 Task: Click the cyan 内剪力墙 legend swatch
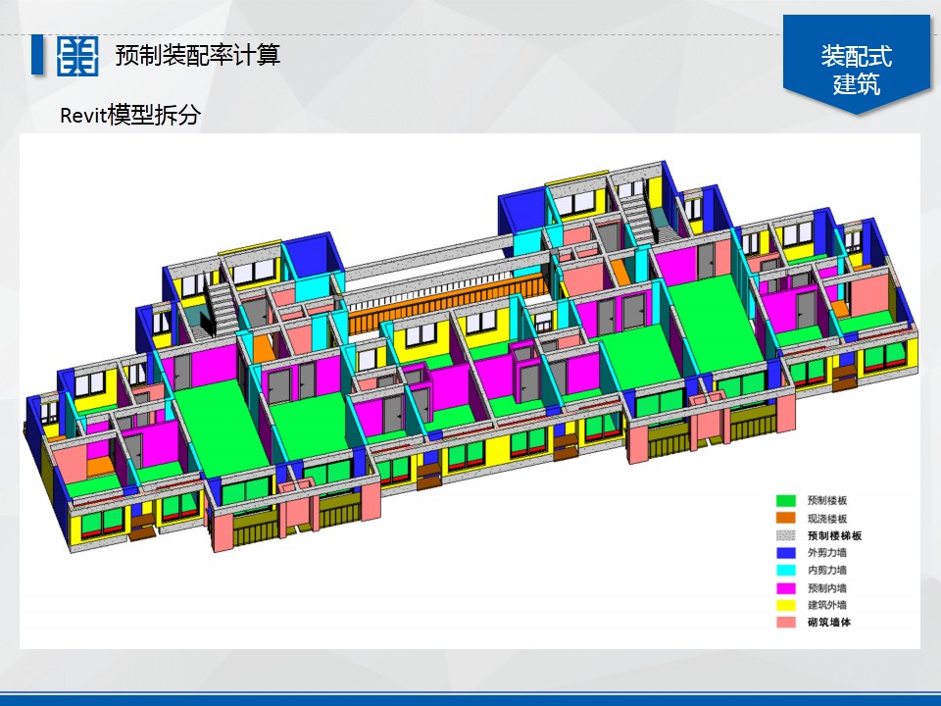point(785,570)
